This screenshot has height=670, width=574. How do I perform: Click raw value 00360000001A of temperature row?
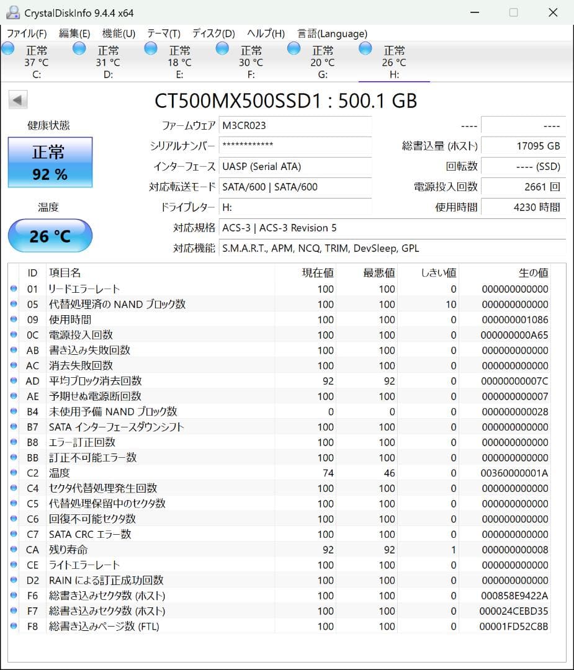(x=514, y=473)
